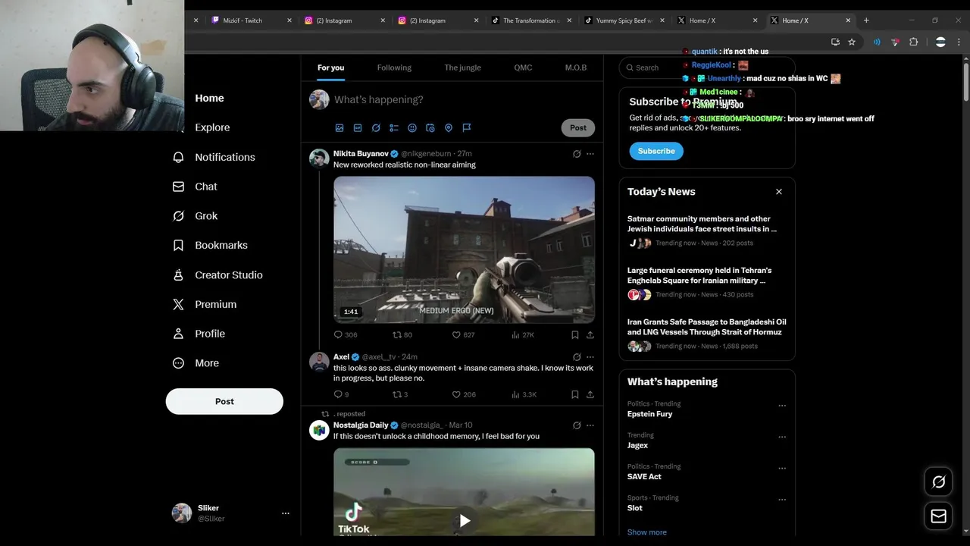Image resolution: width=970 pixels, height=546 pixels.
Task: Open Profile in the sidebar
Action: click(x=199, y=334)
